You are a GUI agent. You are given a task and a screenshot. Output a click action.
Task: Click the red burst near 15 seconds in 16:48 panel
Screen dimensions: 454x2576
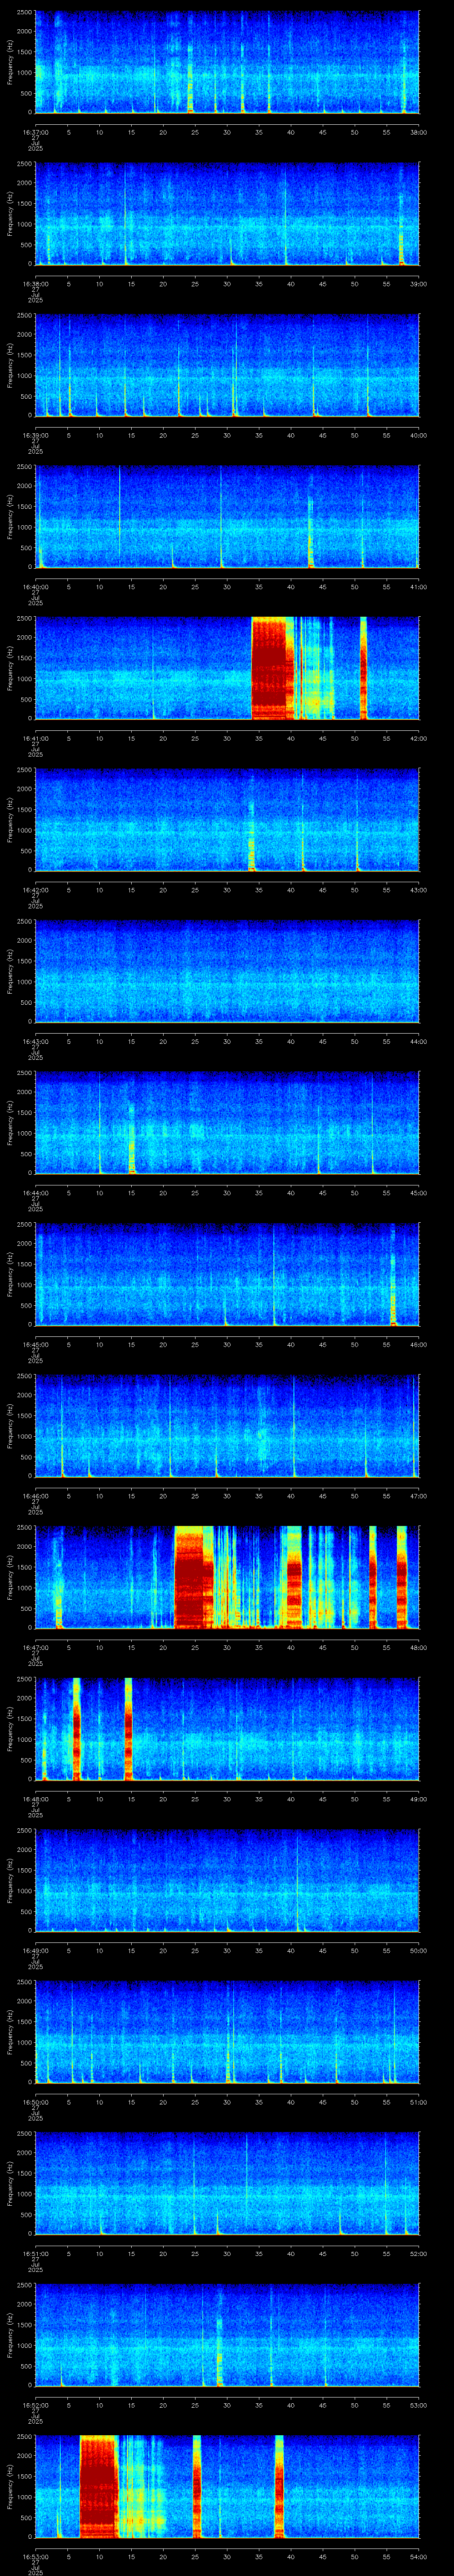click(128, 1729)
